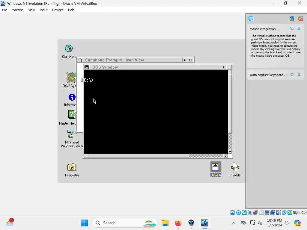
Task: Click the Command Prompts folder title icon
Action: pyautogui.click(x=79, y=60)
